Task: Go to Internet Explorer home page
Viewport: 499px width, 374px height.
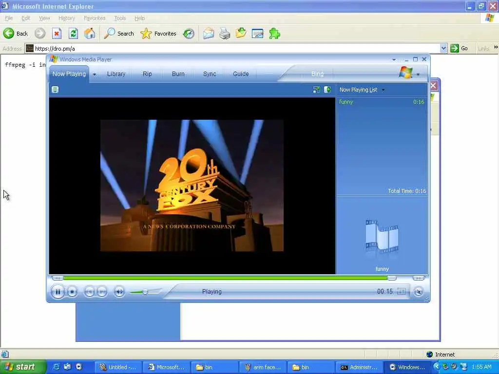Action: point(90,34)
